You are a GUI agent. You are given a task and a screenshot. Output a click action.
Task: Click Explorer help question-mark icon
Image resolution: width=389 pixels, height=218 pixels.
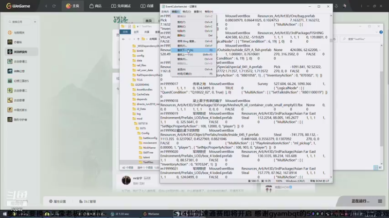(381, 32)
